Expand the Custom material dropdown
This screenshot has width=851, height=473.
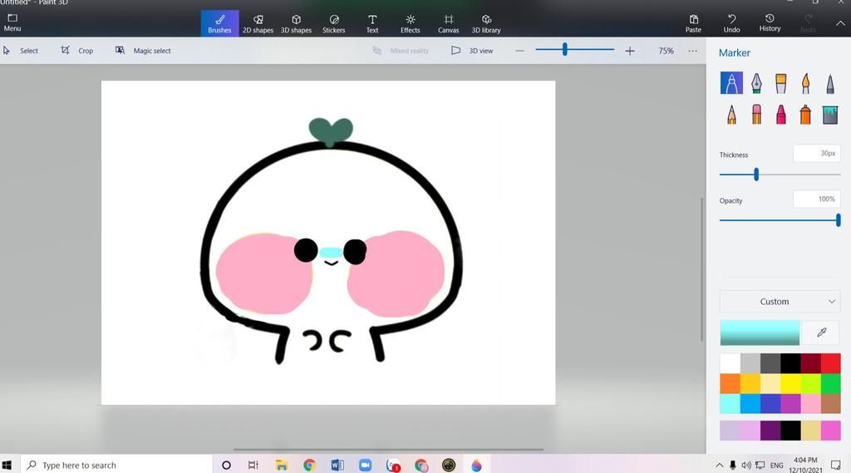pyautogui.click(x=780, y=302)
